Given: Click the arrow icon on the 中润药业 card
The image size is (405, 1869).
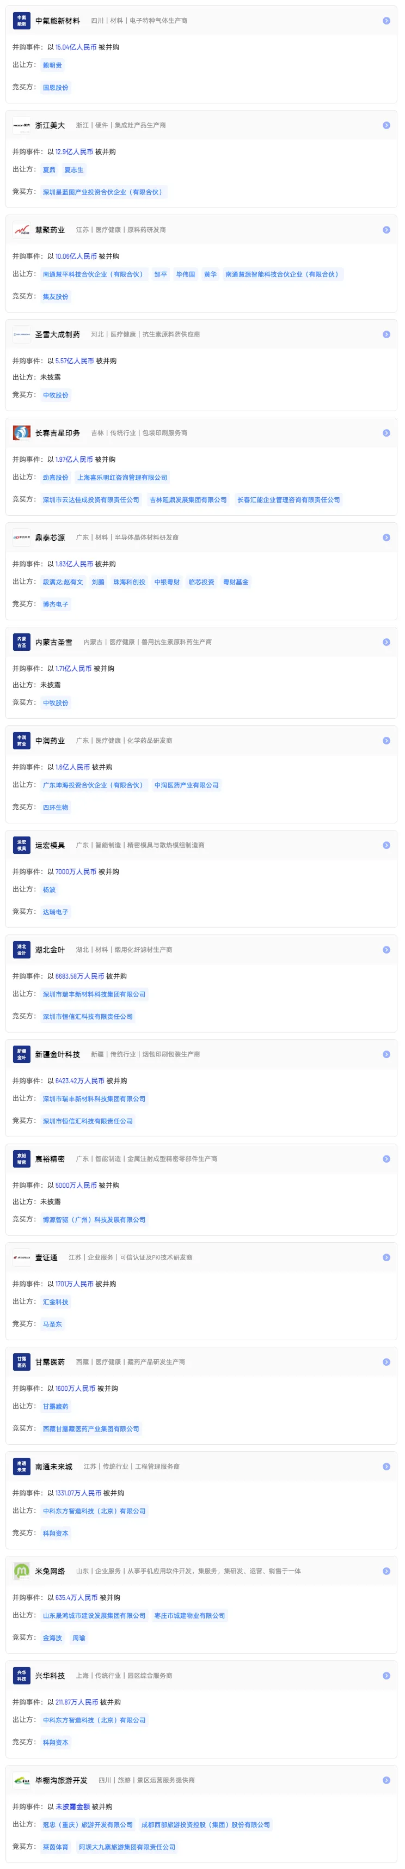Looking at the screenshot, I should click(x=386, y=741).
